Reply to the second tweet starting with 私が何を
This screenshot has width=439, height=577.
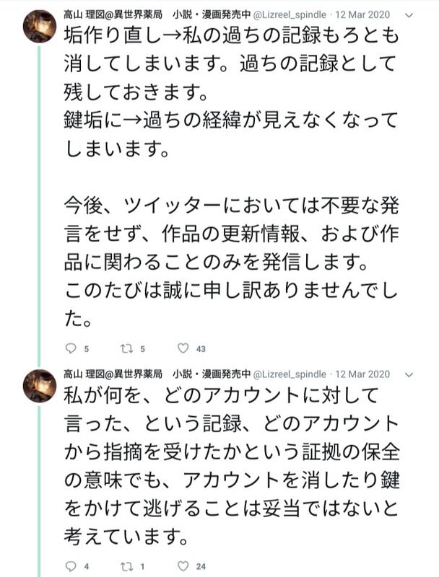[x=70, y=566]
